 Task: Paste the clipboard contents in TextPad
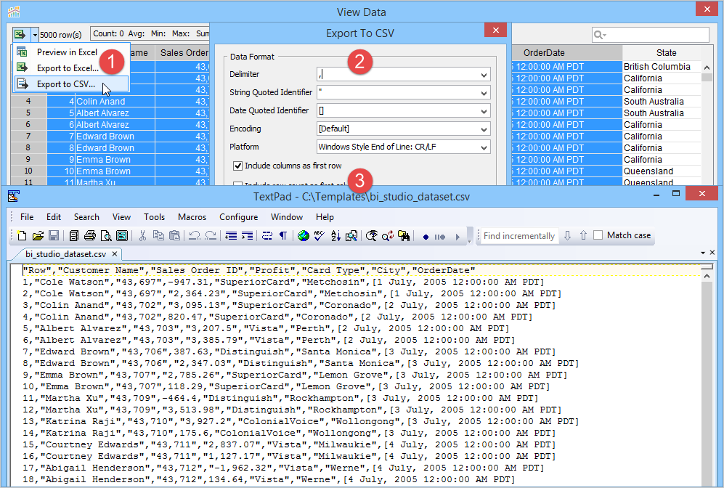(174, 236)
